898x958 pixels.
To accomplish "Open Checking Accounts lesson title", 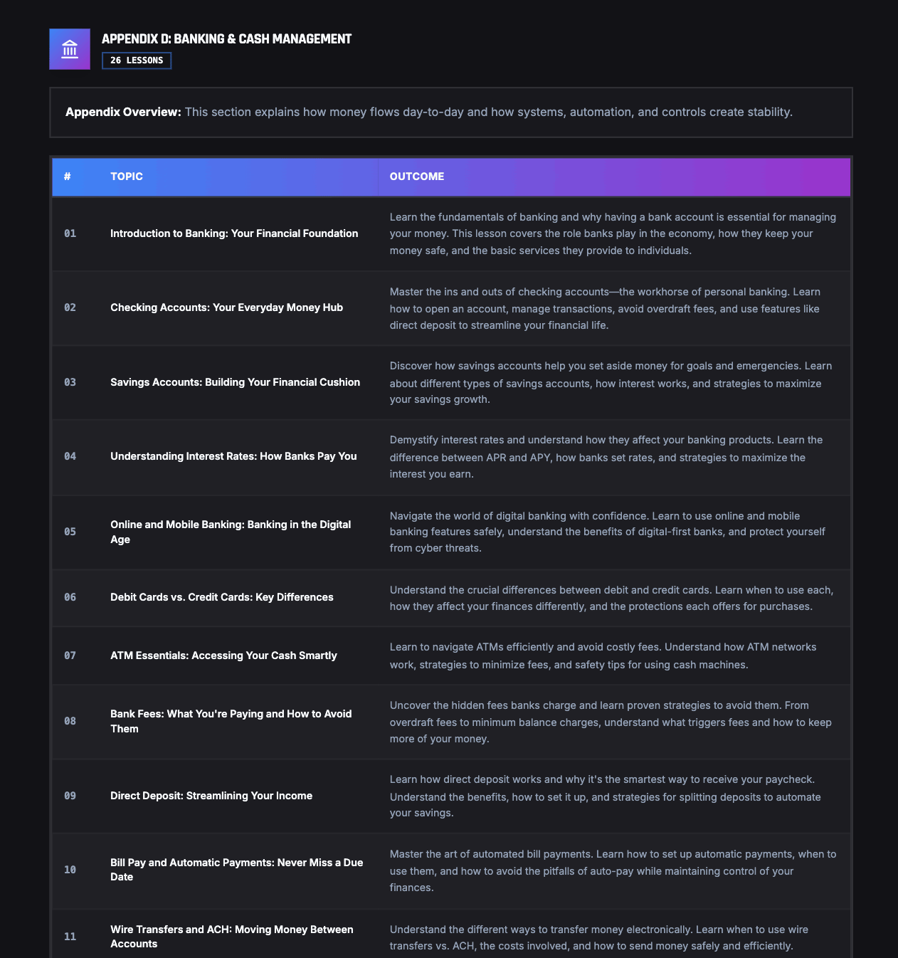I will click(x=226, y=307).
